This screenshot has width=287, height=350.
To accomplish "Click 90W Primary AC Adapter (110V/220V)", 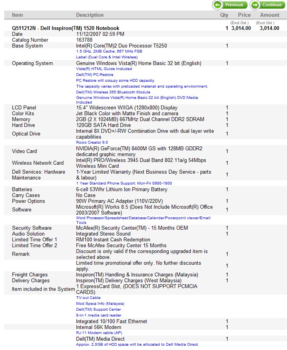I will point(119,201).
